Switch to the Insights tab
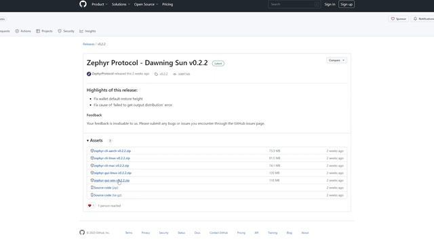Image resolution: width=434 pixels, height=244 pixels. [x=87, y=31]
